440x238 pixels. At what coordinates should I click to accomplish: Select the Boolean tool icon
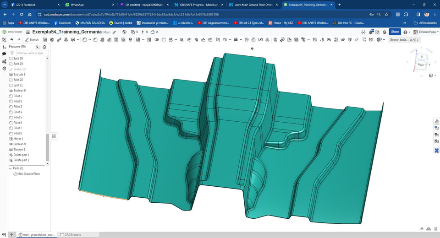pos(157,39)
